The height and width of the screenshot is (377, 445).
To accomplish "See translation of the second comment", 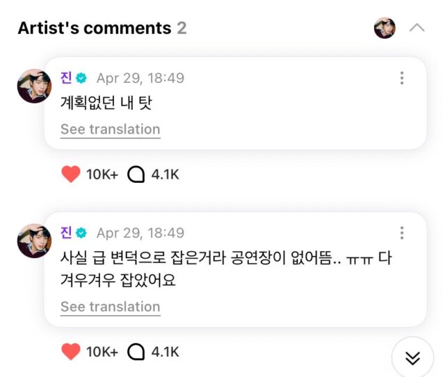I will click(110, 307).
